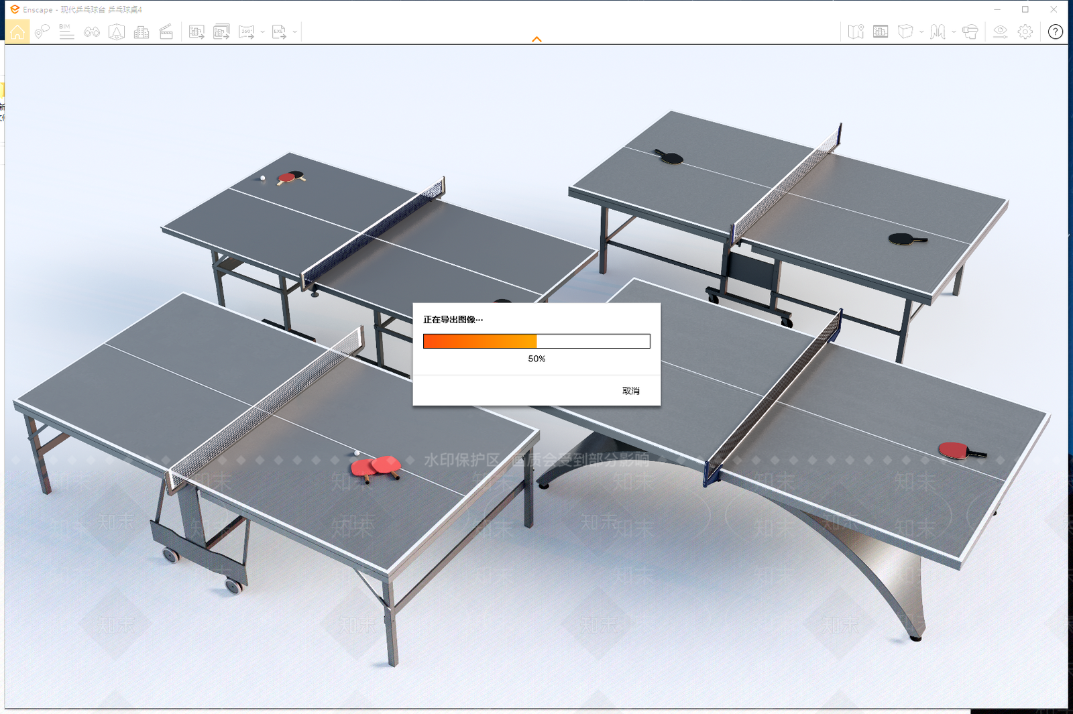Screen dimensions: 1073x714
Task: Minimize the Enscape window
Action: coord(997,9)
